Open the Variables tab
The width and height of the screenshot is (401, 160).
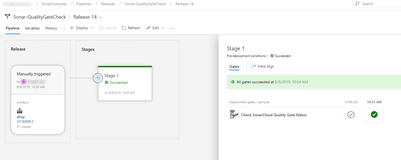32,28
